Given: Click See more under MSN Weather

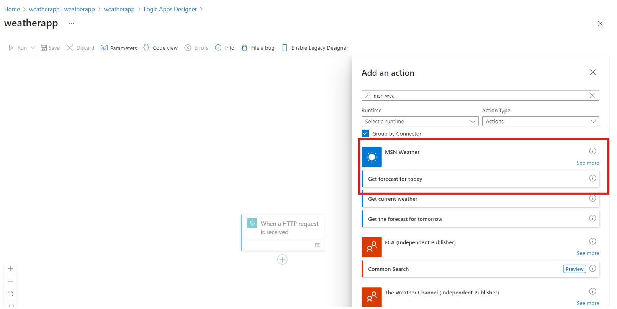Looking at the screenshot, I should 588,163.
